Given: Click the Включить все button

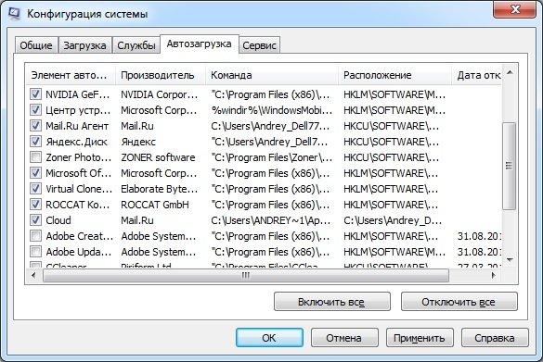Looking at the screenshot, I should 331,302.
